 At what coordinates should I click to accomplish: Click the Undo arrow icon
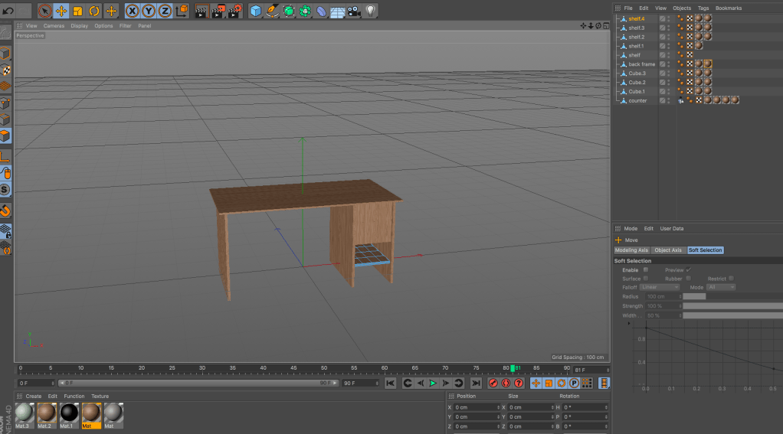tap(8, 11)
